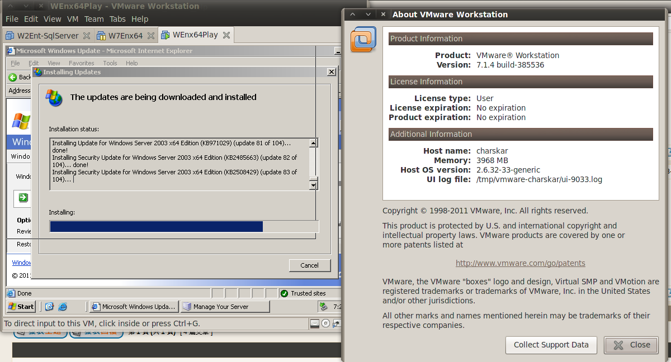Click the W2Ent-SqlServer VM tab icon
Screen dimensions: 671x362
coord(10,36)
